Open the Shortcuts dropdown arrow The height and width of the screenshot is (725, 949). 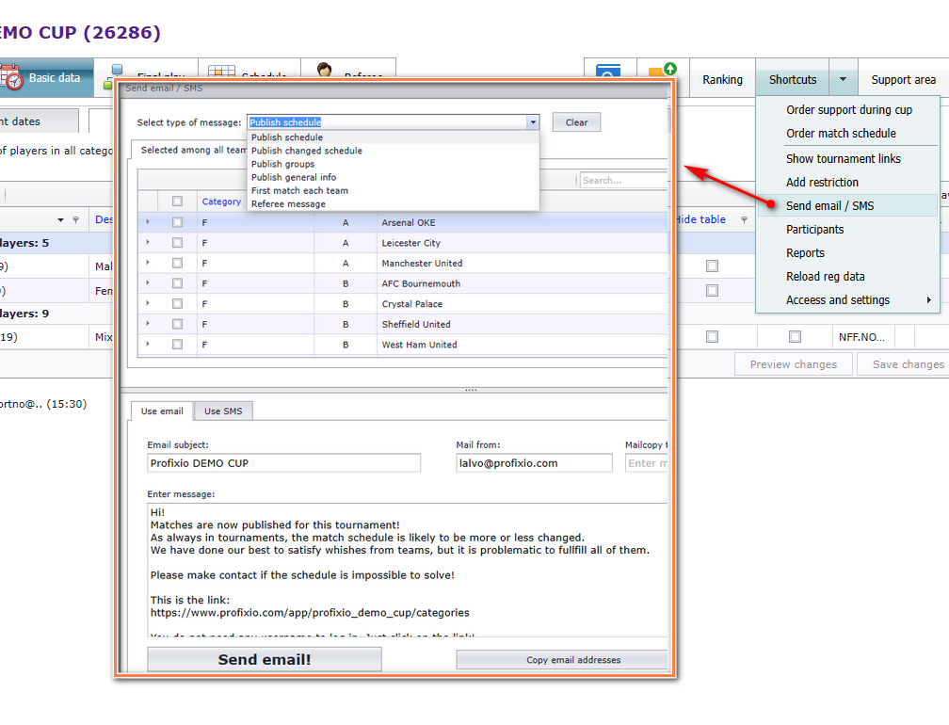pos(843,79)
